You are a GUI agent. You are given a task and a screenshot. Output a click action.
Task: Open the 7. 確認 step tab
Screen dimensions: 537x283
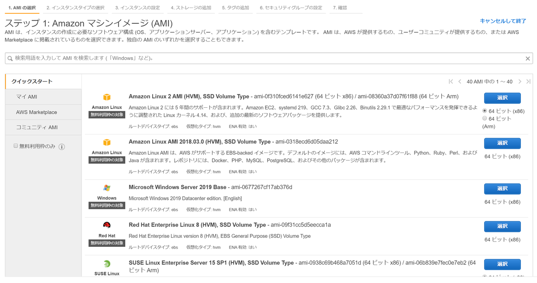pyautogui.click(x=340, y=7)
